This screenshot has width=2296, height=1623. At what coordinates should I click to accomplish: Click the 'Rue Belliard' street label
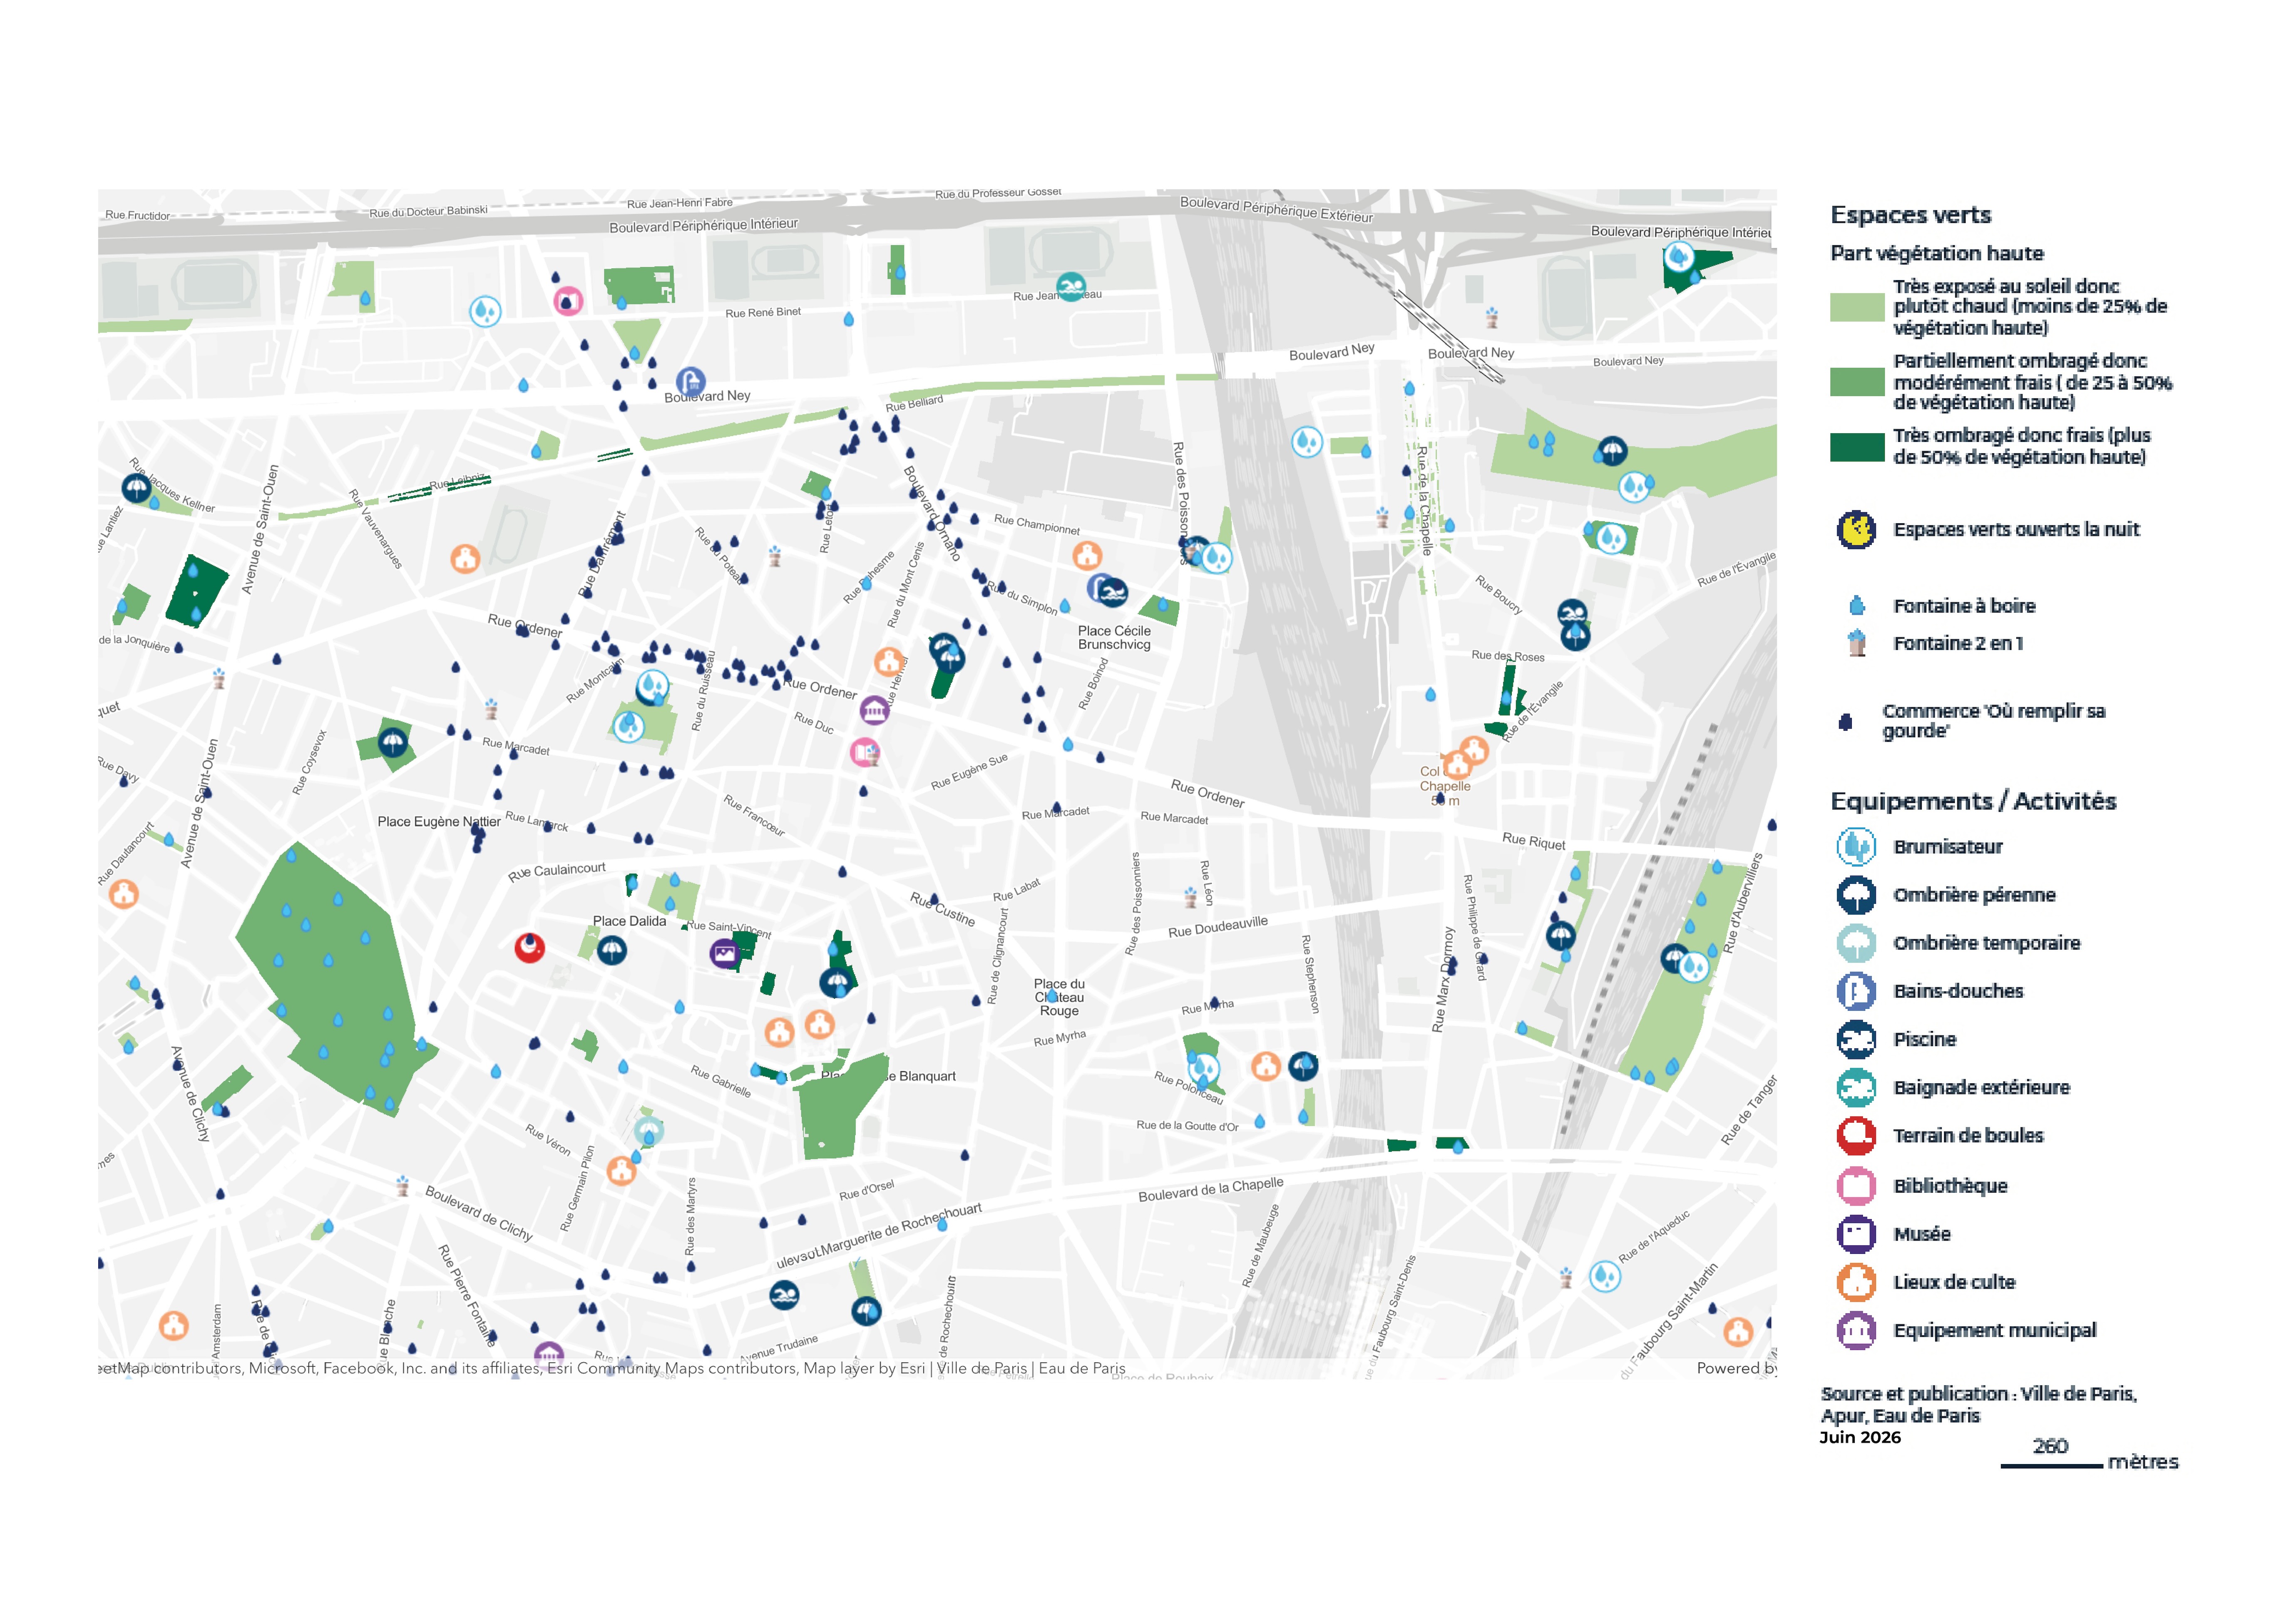914,404
